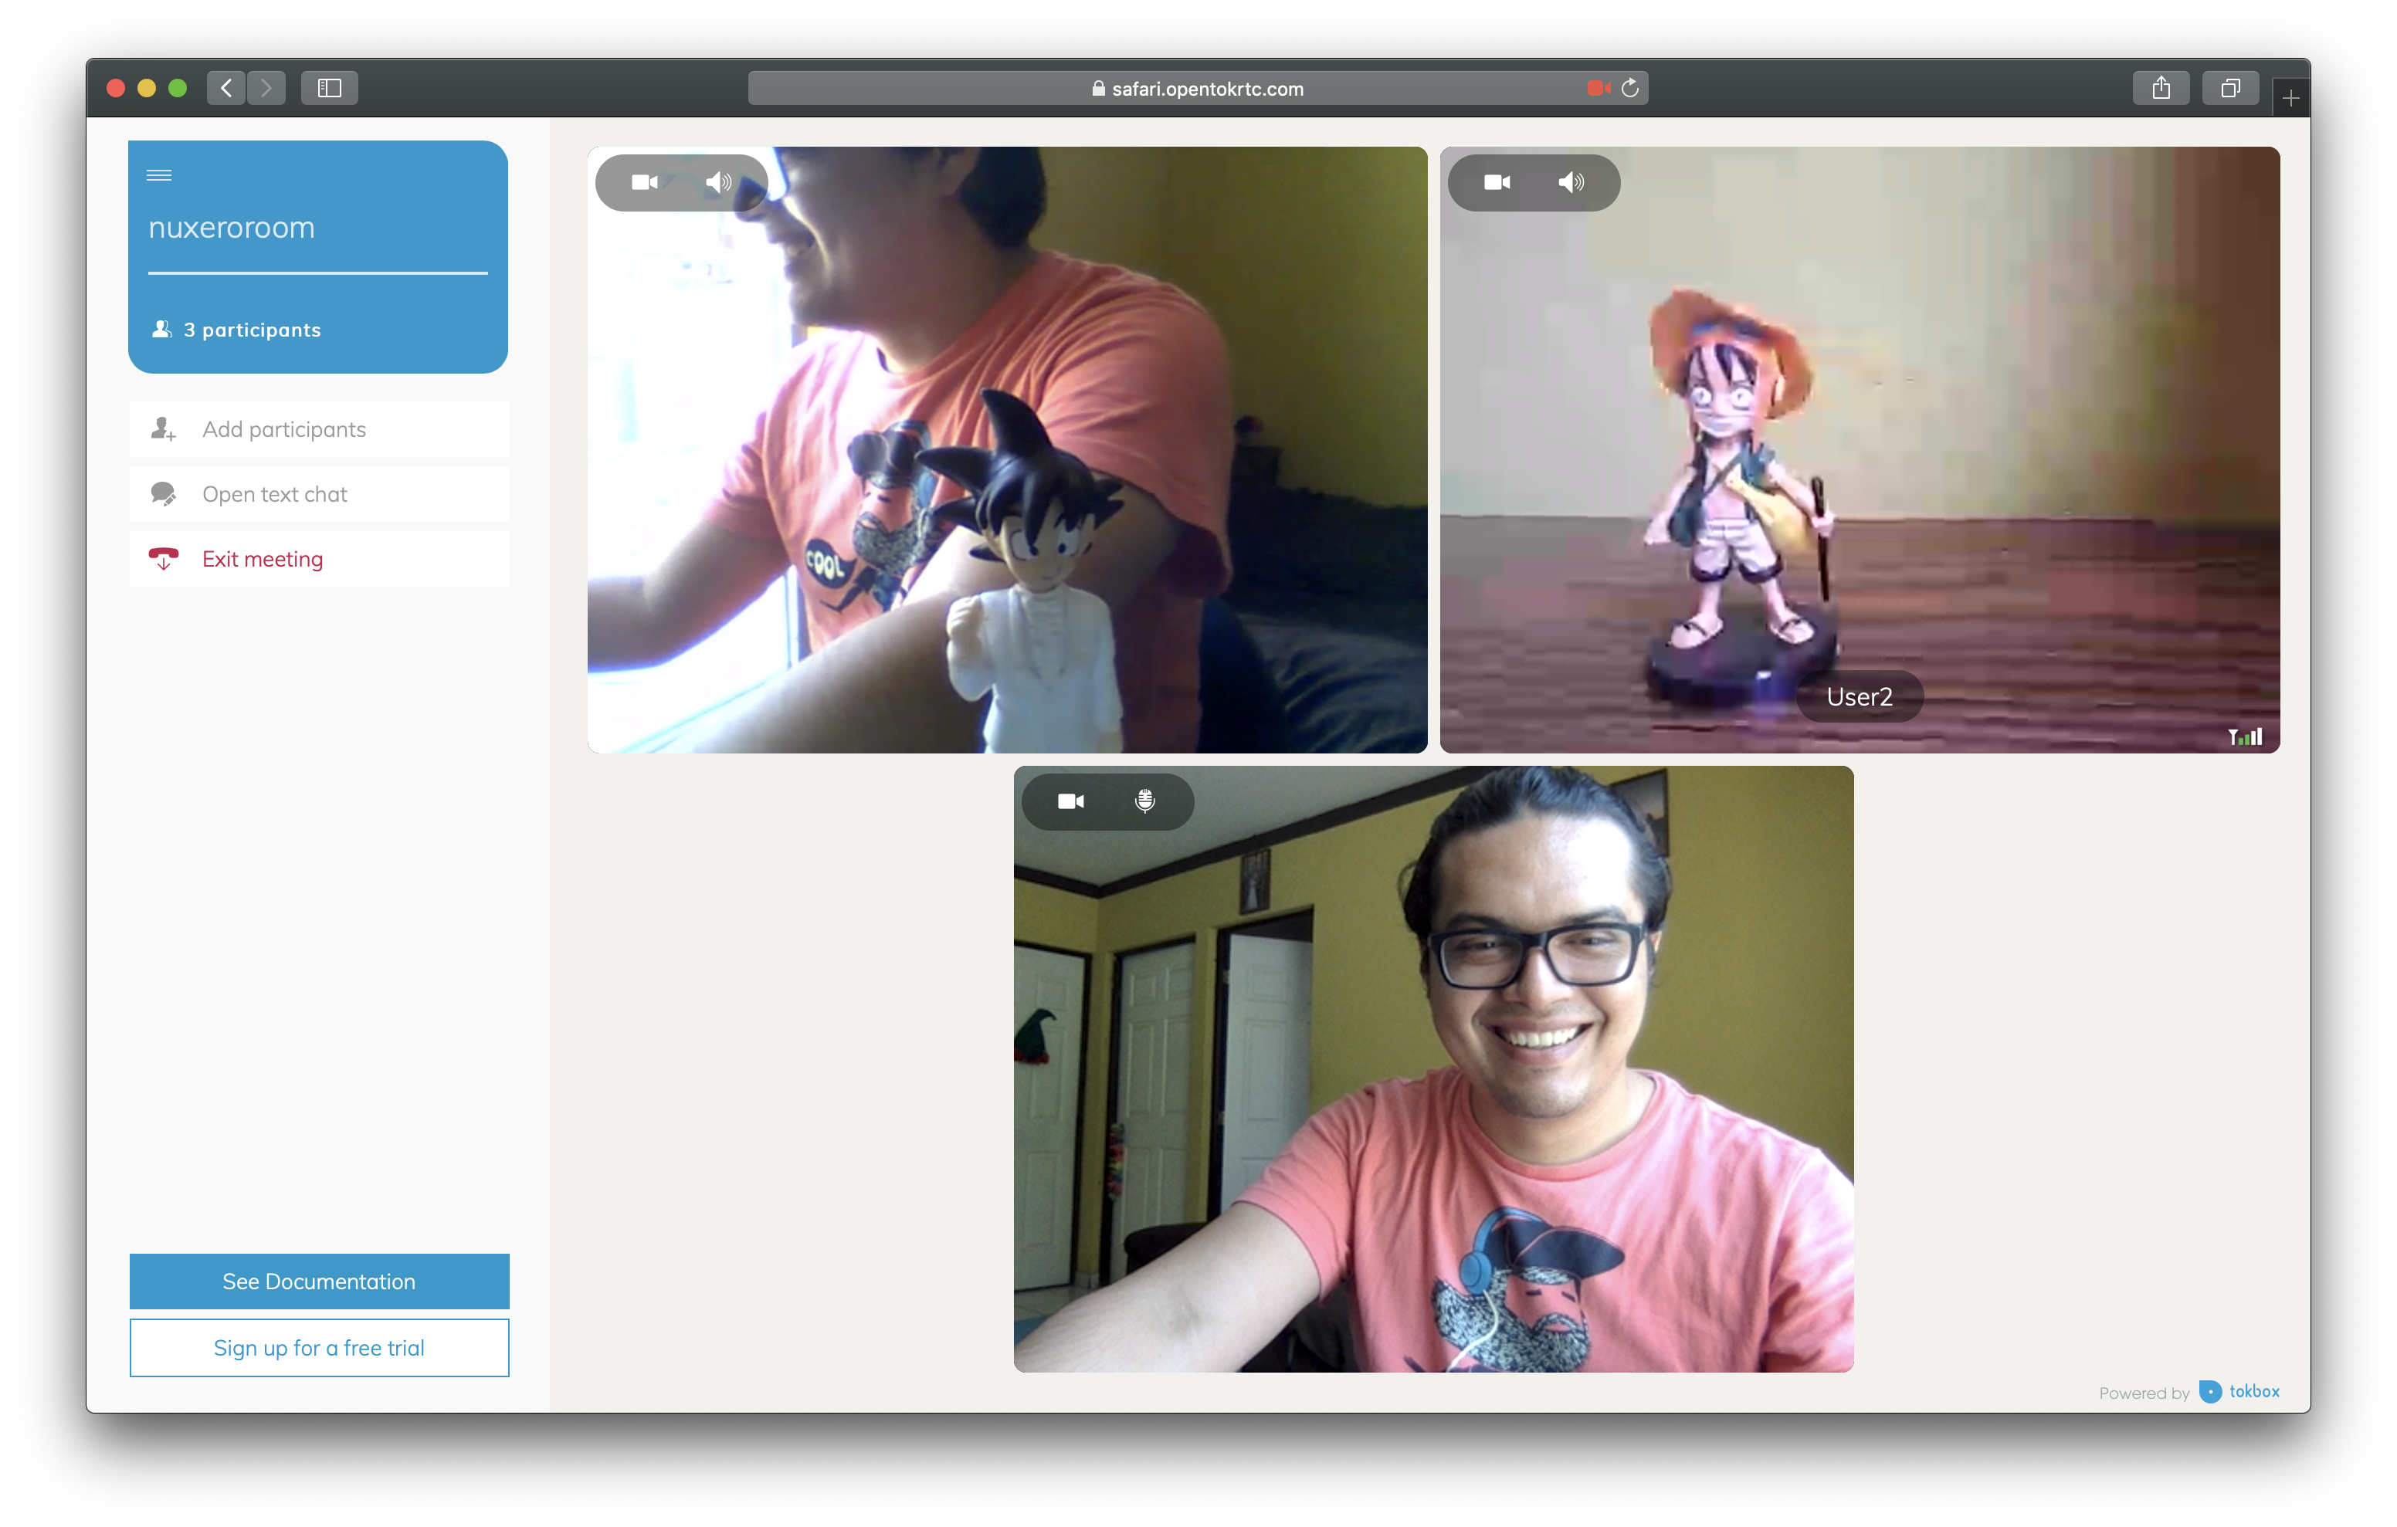Screen dimensions: 2397x1527
Task: Click the nuxeroroom room name
Action: point(232,228)
